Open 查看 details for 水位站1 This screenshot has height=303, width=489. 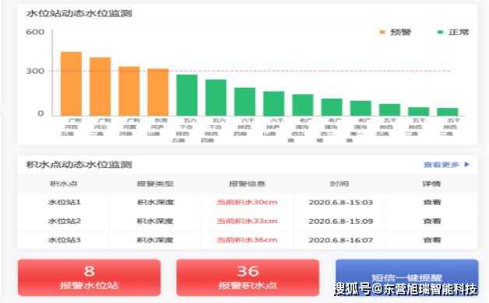[432, 202]
